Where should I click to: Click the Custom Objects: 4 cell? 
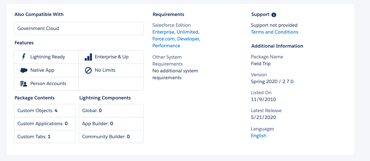pos(45,110)
